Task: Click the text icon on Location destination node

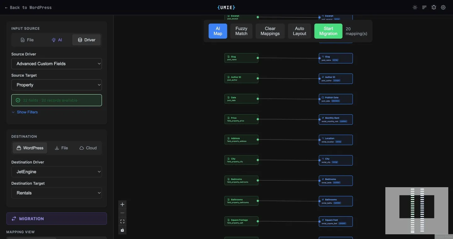Action: [x=323, y=139]
